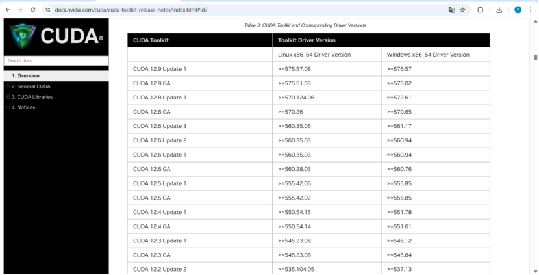Click Windows driver value >=551.78
The width and height of the screenshot is (539, 275).
click(399, 212)
